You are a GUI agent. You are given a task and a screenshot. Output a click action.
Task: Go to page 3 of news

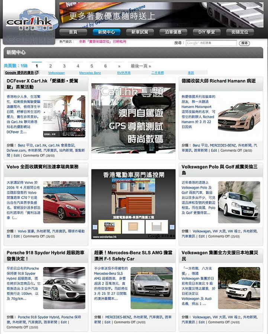pyautogui.click(x=64, y=66)
